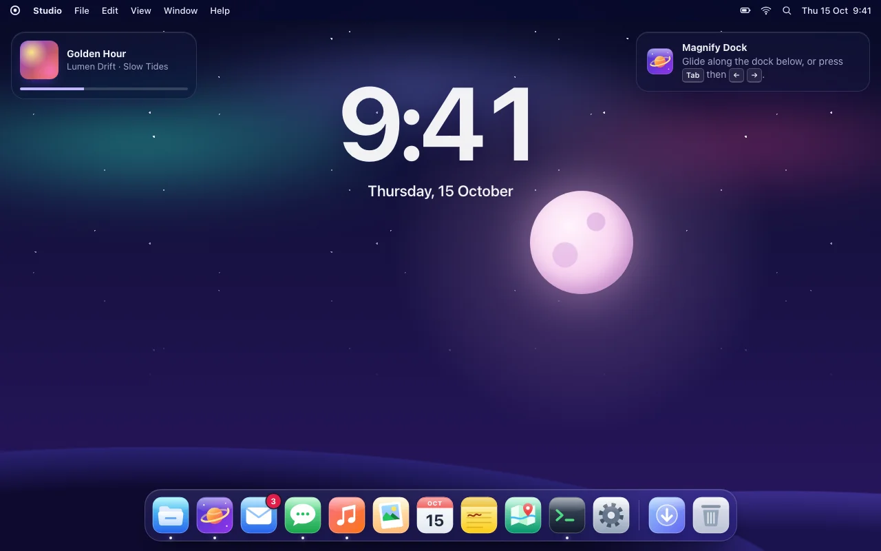Click the "Magnify Dock" notification title

click(x=714, y=48)
